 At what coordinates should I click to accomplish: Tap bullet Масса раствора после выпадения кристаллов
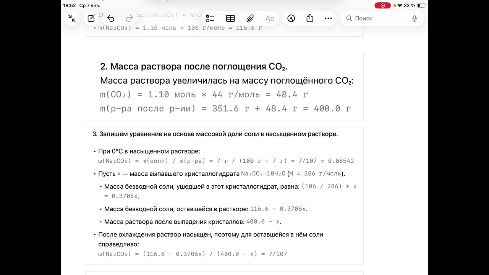(x=193, y=222)
